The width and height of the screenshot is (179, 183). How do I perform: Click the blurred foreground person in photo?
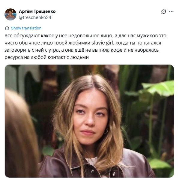click(20, 134)
